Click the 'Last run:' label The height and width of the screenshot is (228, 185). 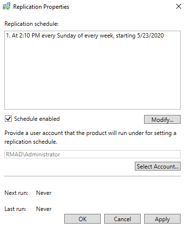[16, 209]
